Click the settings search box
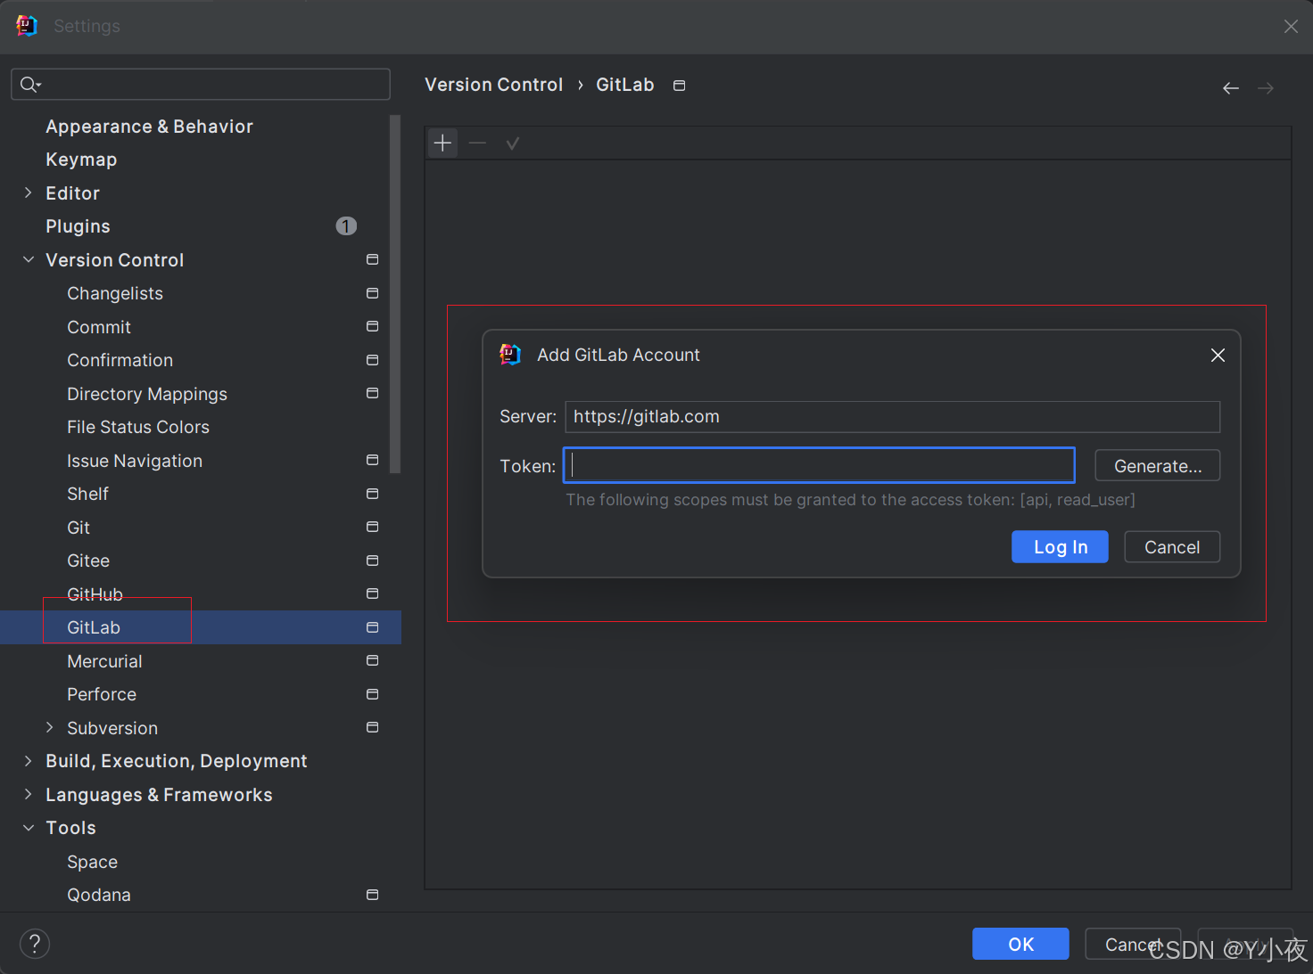 (x=201, y=85)
